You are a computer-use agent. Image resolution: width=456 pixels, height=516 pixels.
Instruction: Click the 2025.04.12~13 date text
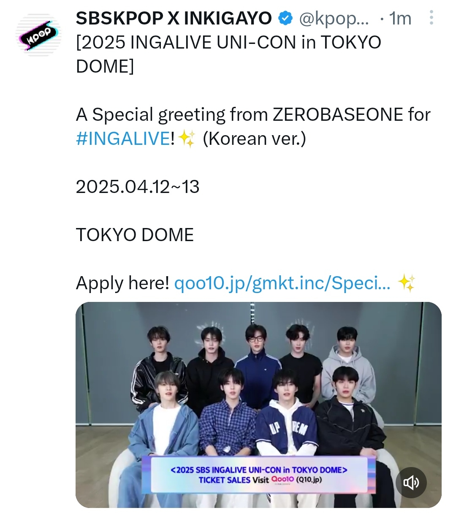(x=138, y=187)
